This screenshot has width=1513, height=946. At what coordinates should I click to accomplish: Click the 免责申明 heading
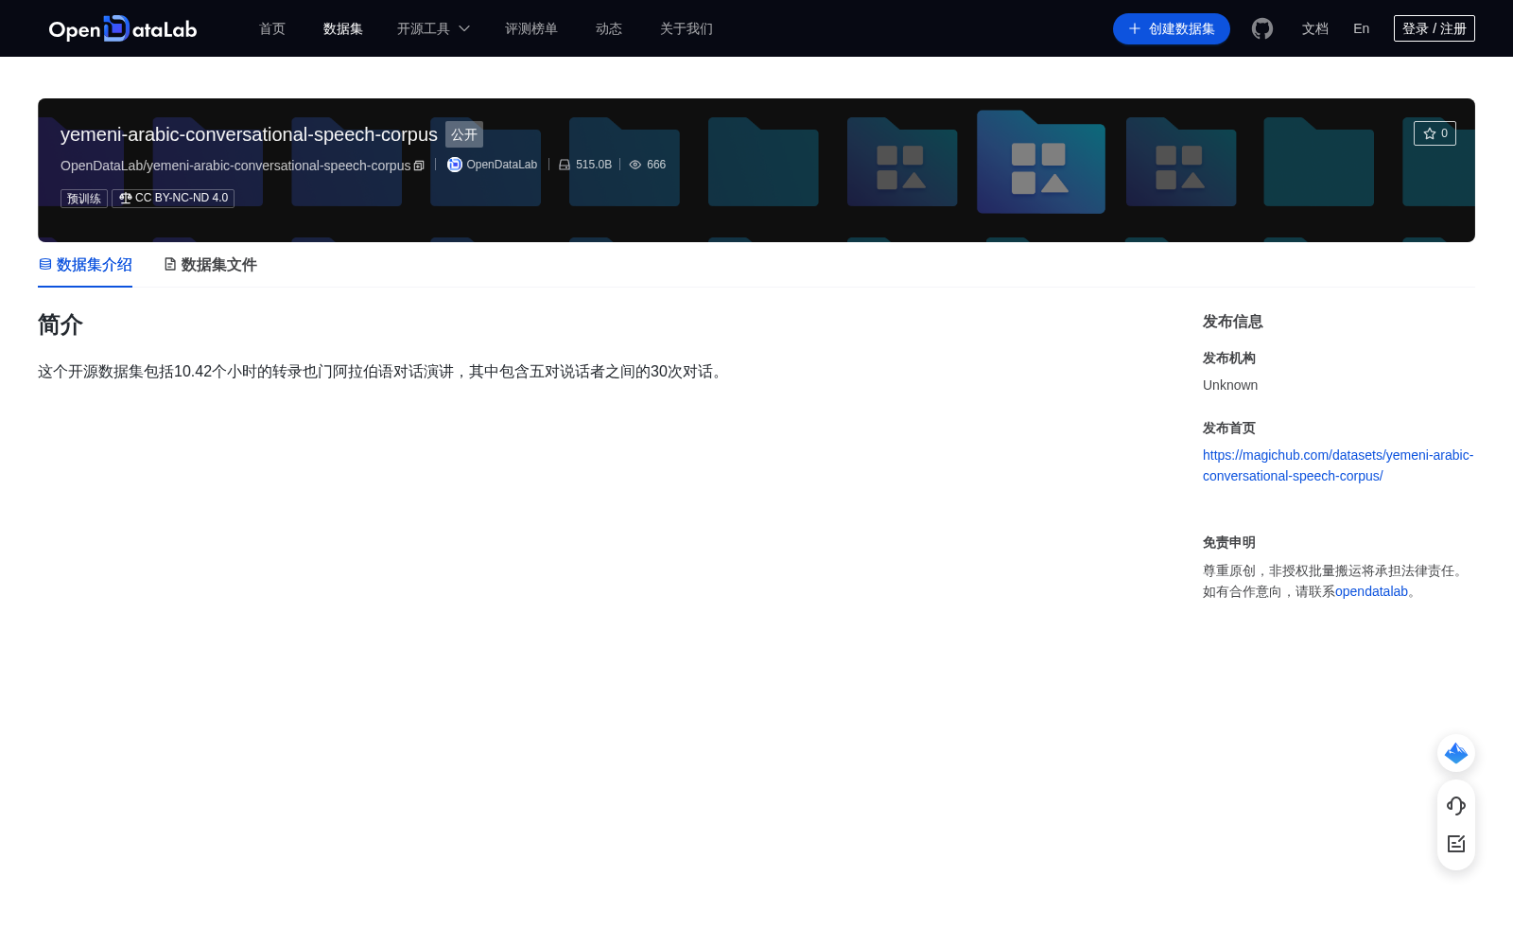pyautogui.click(x=1229, y=542)
